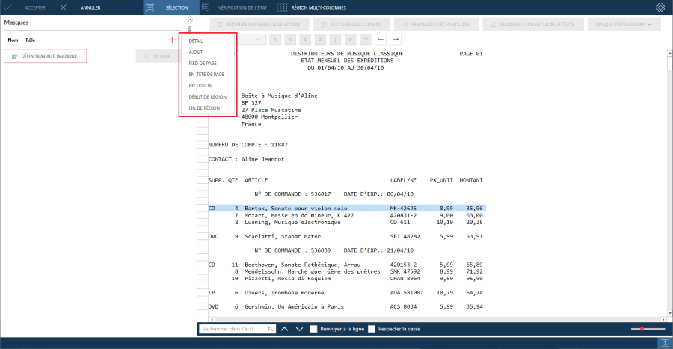The height and width of the screenshot is (349, 673).
Task: Enable Respecter la casse checkbox
Action: [372, 329]
